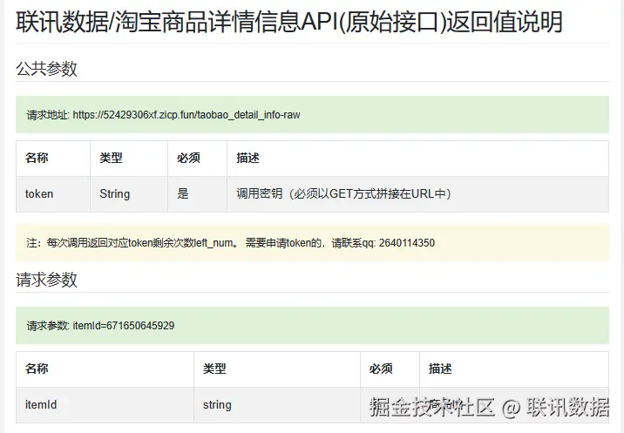Select the lowercase string type cell
The height and width of the screenshot is (433, 624).
[277, 405]
